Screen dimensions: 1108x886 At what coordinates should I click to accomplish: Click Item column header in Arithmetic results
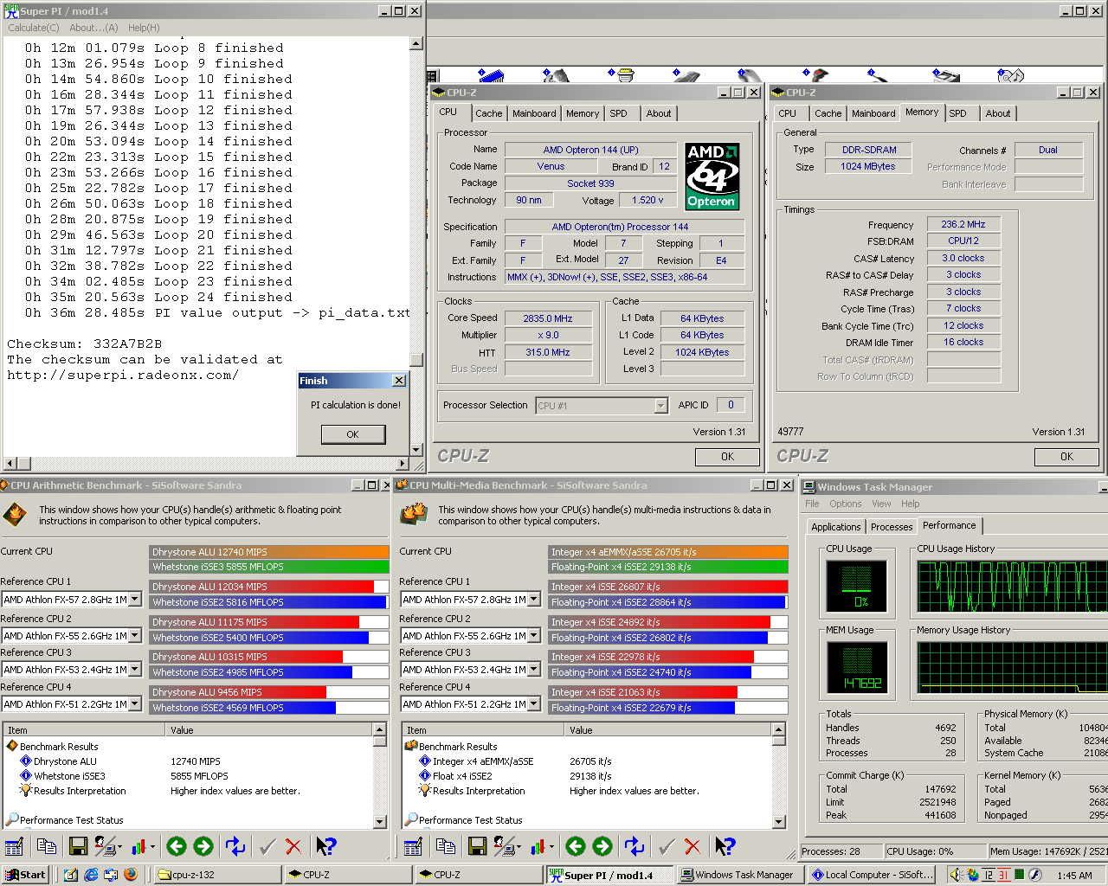(x=84, y=730)
